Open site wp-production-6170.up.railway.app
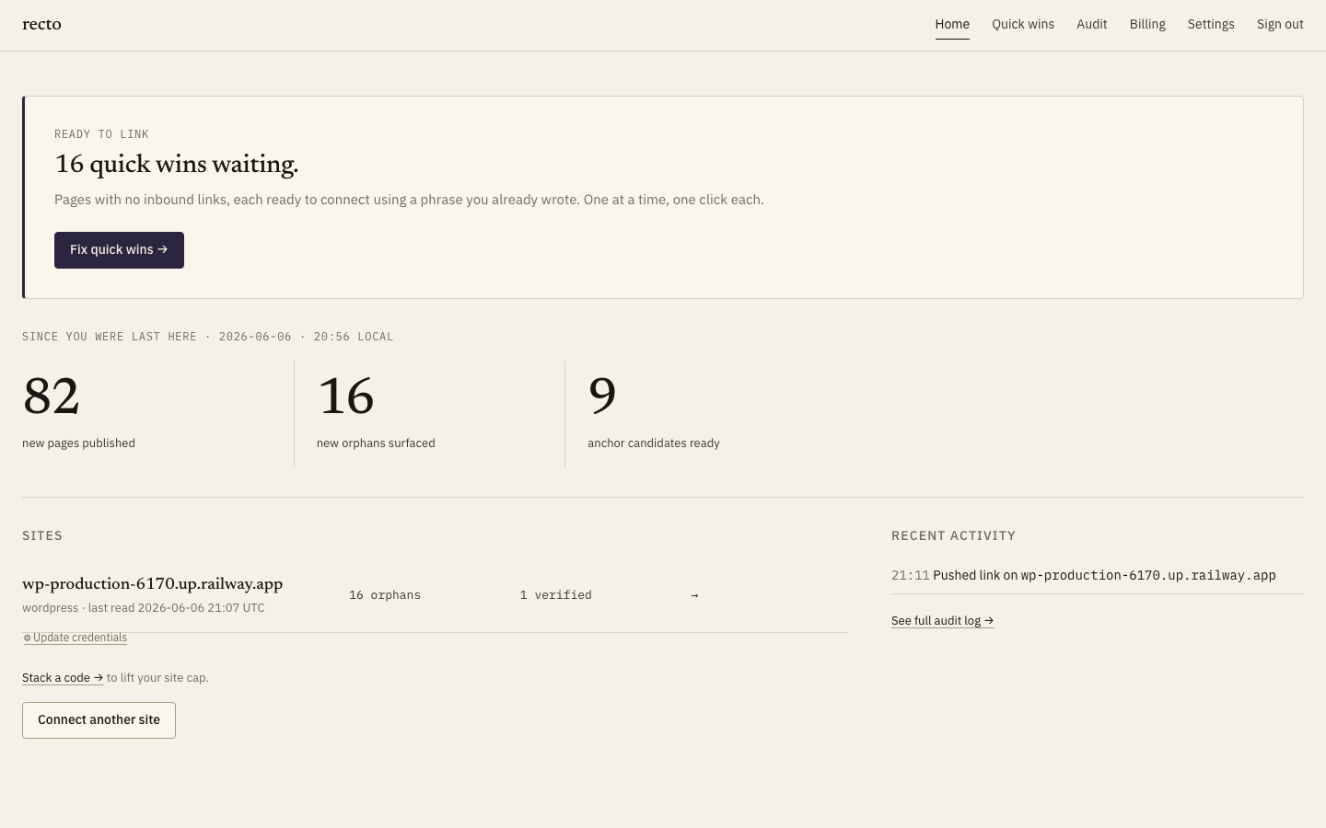The width and height of the screenshot is (1326, 828). click(152, 584)
